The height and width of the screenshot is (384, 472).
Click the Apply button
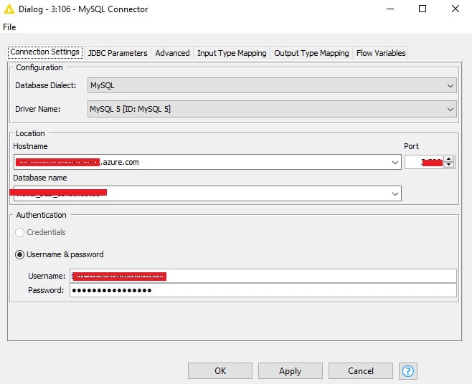tap(290, 371)
